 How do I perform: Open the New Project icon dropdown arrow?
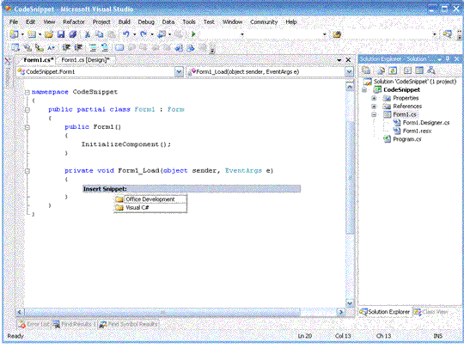23,34
